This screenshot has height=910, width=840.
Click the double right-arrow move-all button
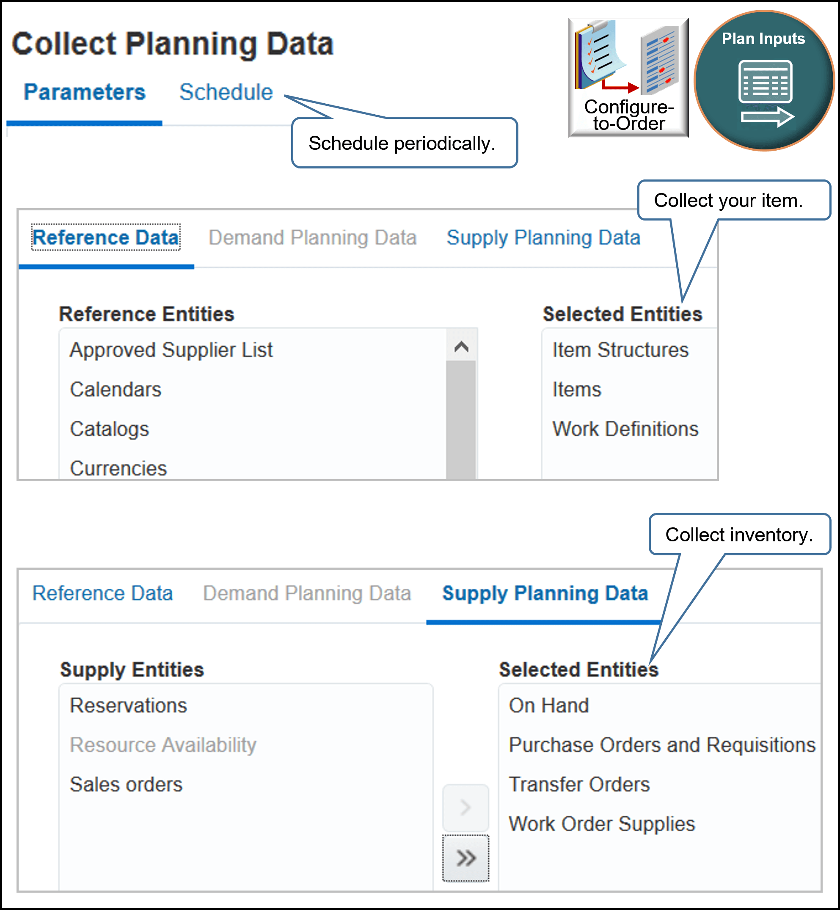(465, 858)
